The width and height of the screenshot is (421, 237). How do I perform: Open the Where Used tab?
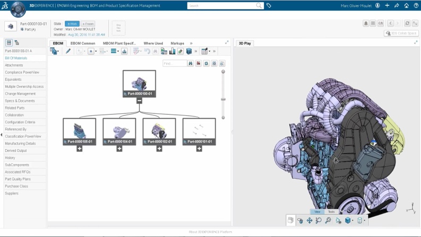(x=153, y=43)
